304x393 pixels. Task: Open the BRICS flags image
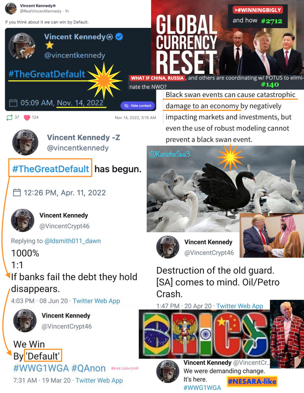coord(205,334)
